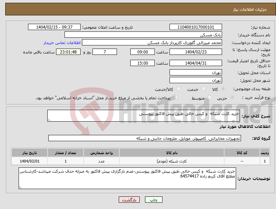The height and width of the screenshot is (209, 276).
Task: Click the unit cell عدد
Action: pyautogui.click(x=102, y=161)
